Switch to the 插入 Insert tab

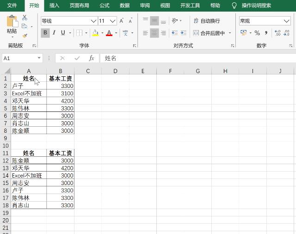[x=54, y=5]
